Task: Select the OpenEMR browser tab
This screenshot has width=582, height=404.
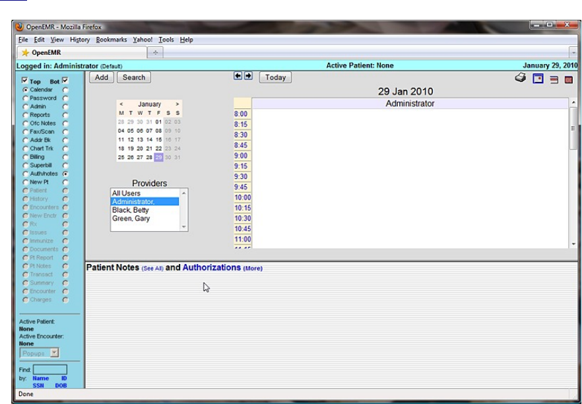Action: [82, 53]
